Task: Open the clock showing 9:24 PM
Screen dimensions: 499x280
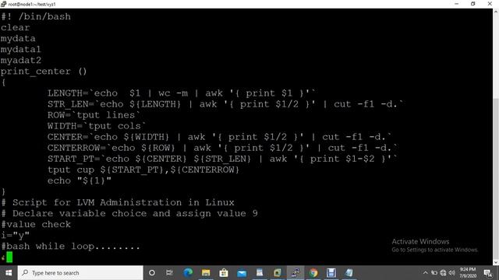Action: 468,273
